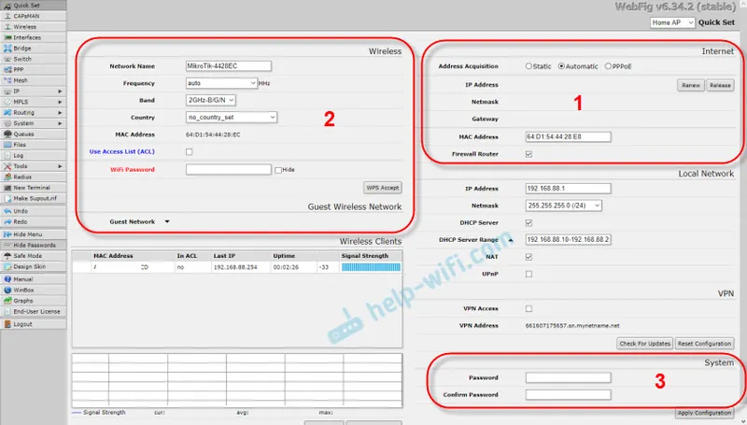Viewport: 747px width, 425px height.
Task: Open the Log sidebar entry
Action: (34, 155)
